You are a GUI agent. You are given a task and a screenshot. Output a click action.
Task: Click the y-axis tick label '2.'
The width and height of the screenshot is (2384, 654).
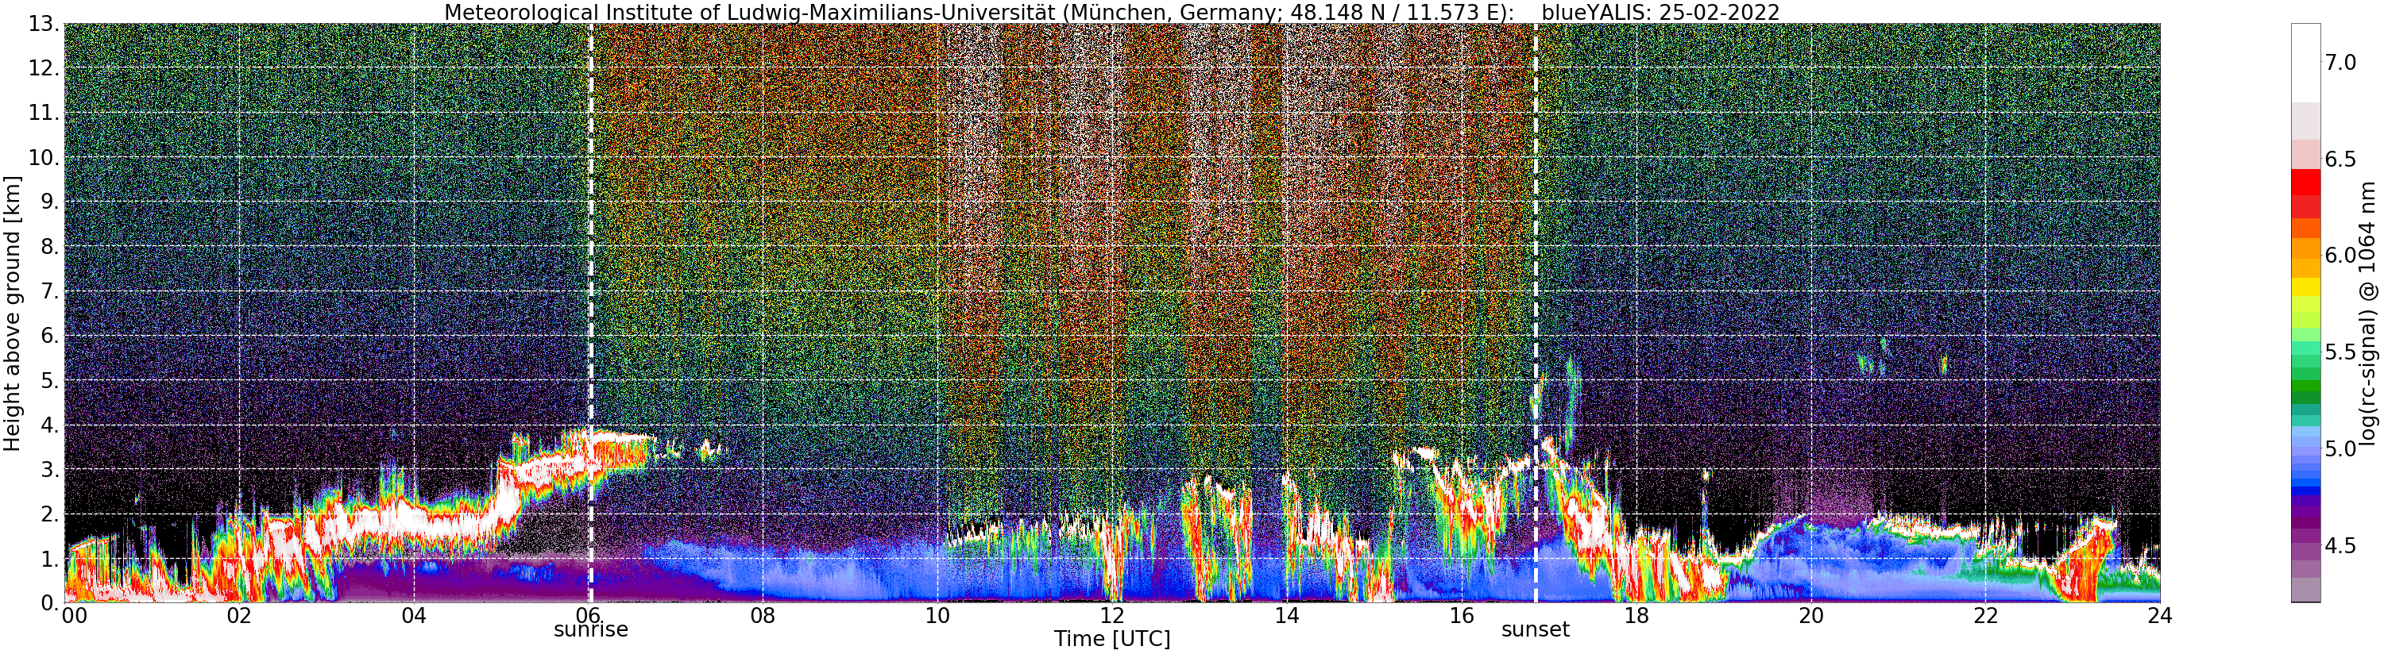49,514
